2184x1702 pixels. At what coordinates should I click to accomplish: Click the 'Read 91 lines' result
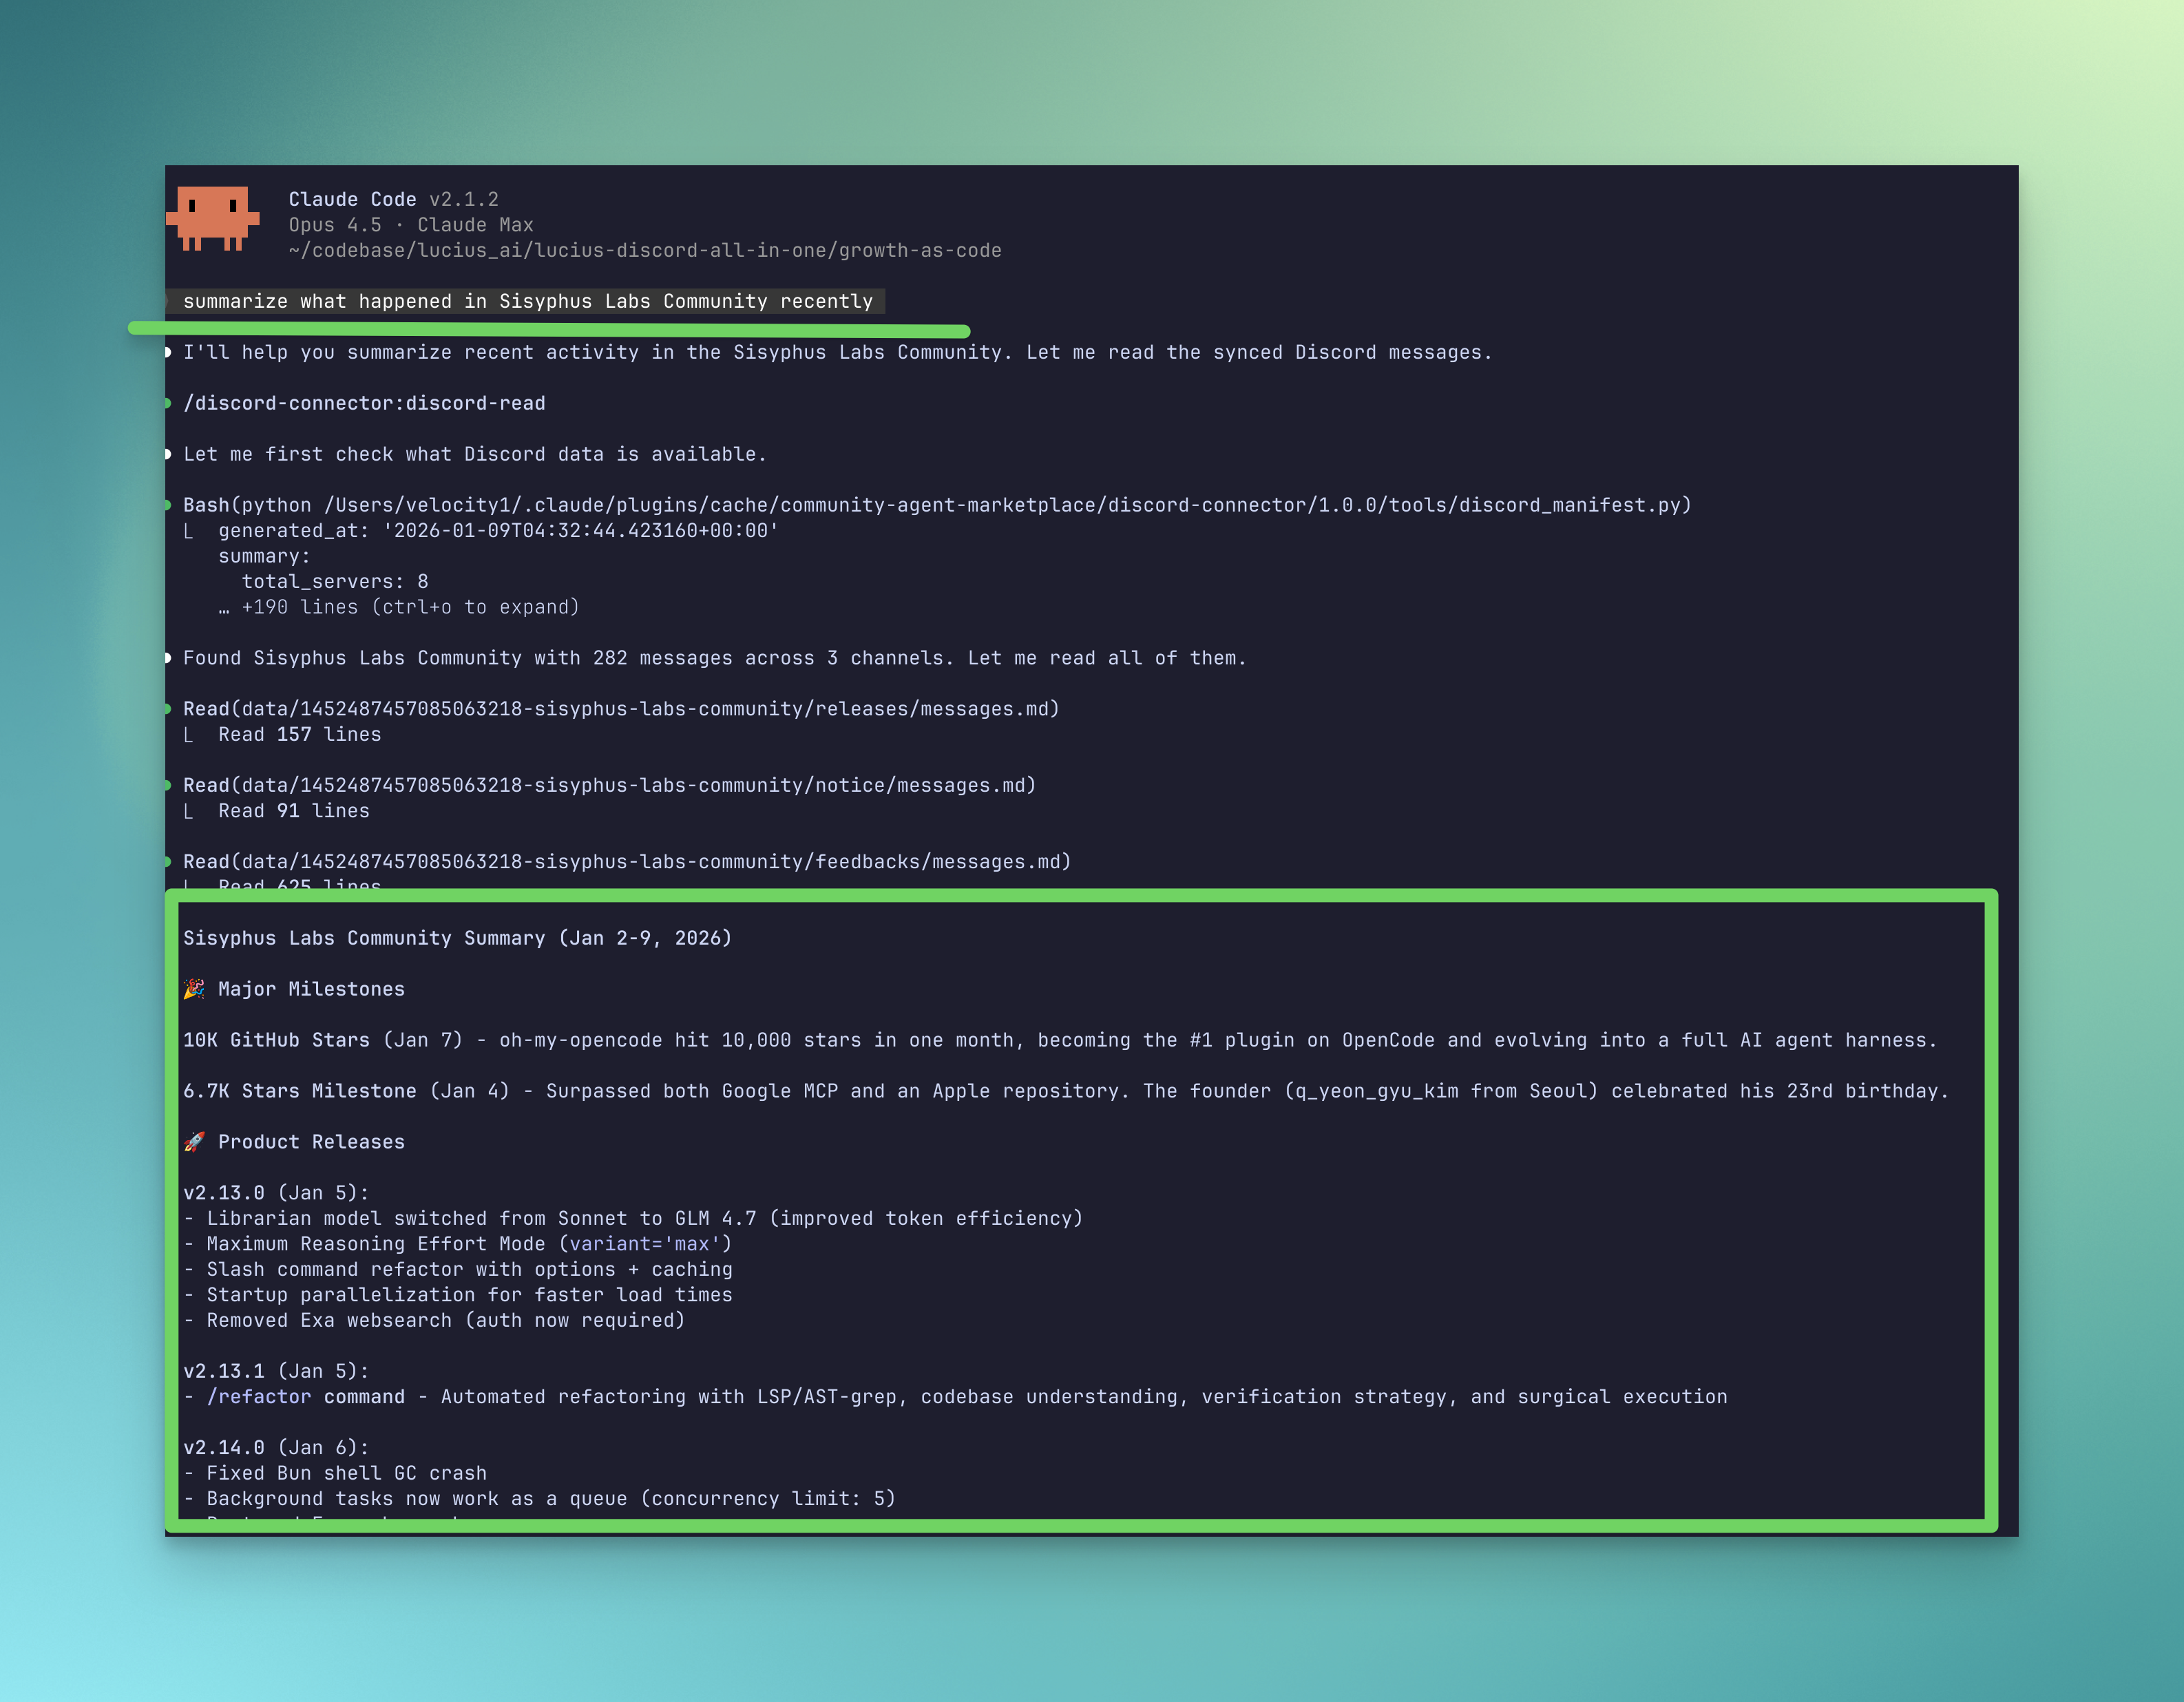pos(294,811)
